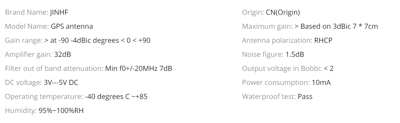Click the Based on 3dBic 7 * 7cm text
400x123 pixels.
click(x=339, y=26)
